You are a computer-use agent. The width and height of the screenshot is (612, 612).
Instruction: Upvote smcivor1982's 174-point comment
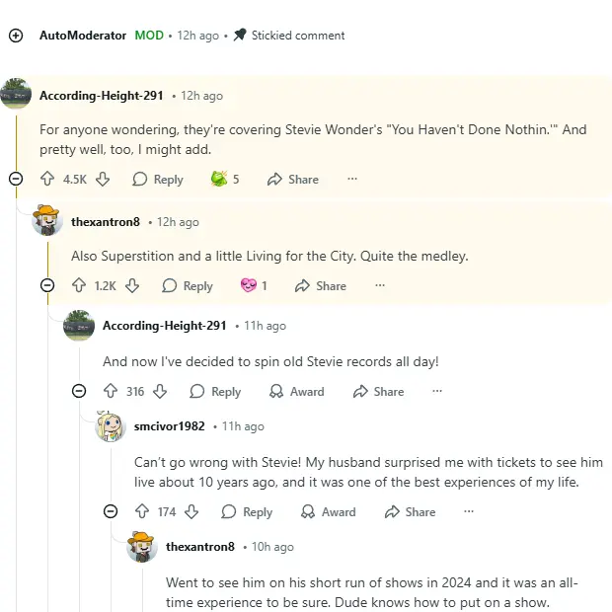coord(141,512)
